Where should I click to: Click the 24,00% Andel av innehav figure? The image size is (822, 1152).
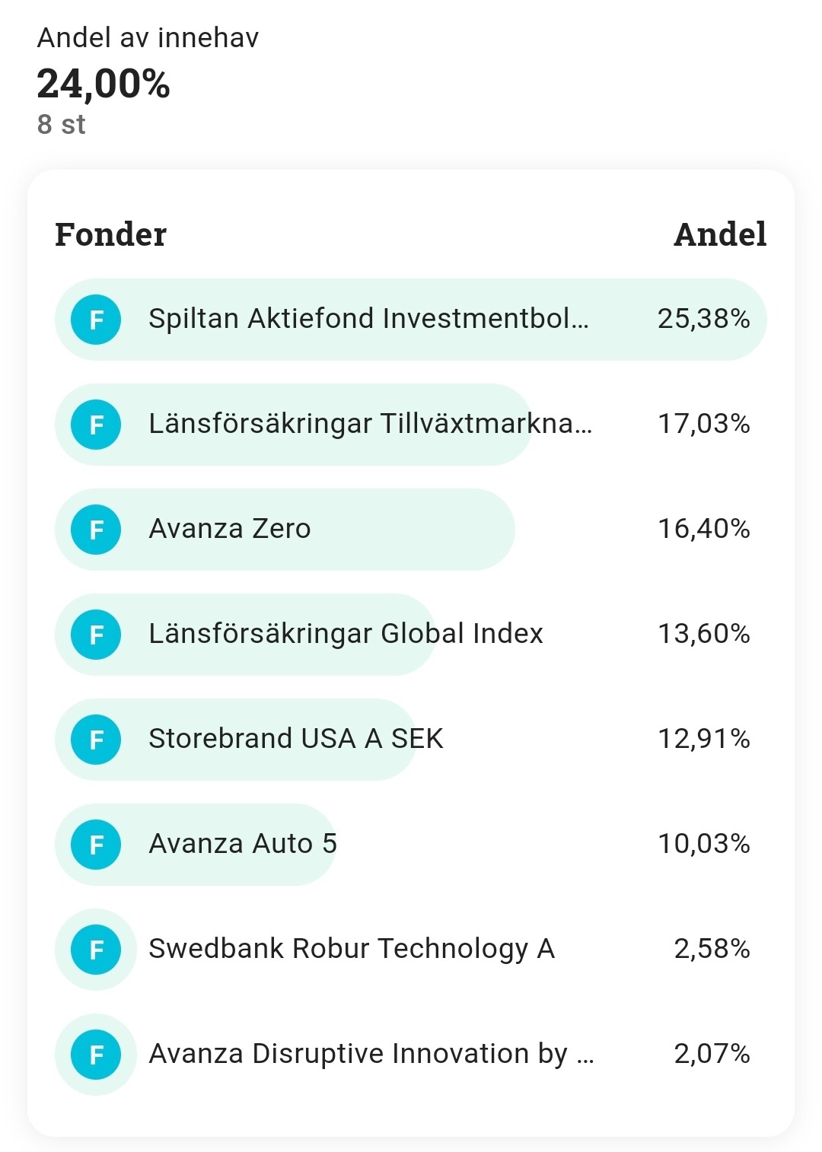tap(104, 84)
